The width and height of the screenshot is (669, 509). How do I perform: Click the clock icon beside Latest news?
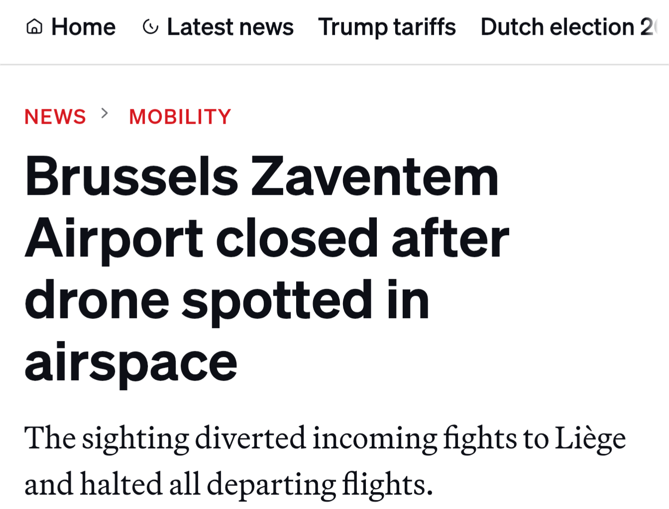point(150,27)
